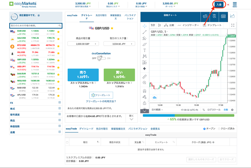The width and height of the screenshot is (251, 168).
Task: Click the 80% verification progress circle
Action: pyautogui.click(x=14, y=17)
